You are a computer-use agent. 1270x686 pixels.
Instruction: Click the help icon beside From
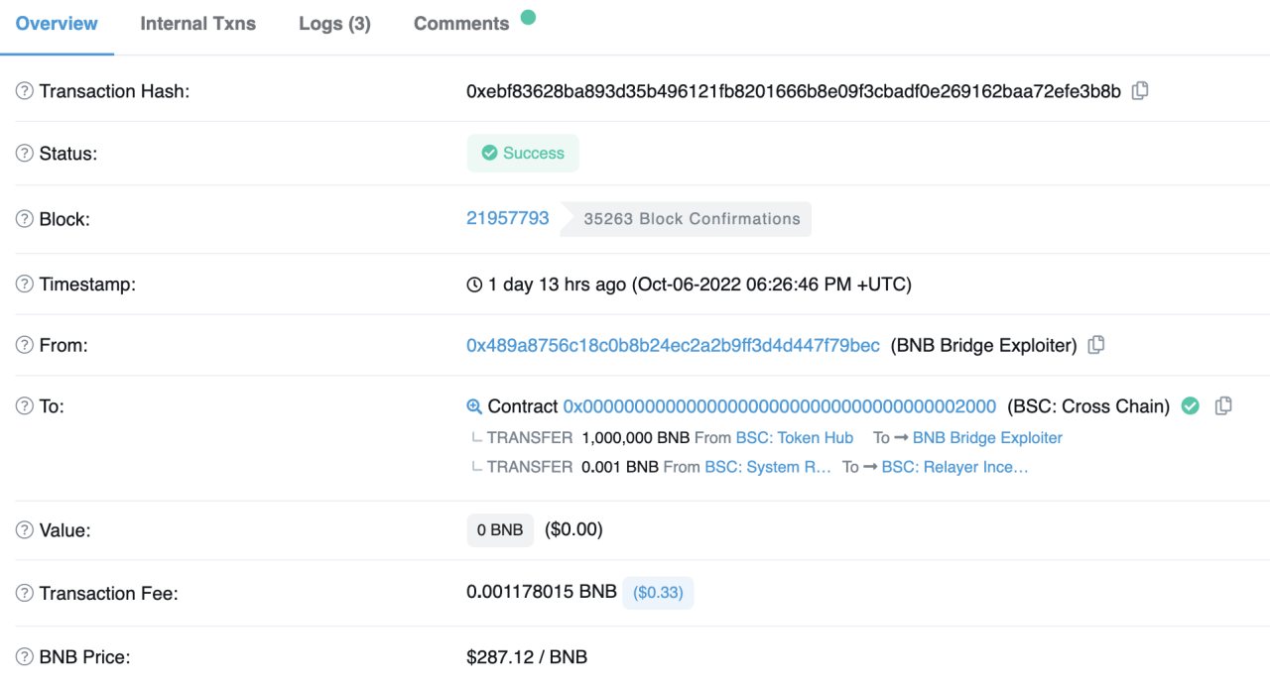pos(25,345)
